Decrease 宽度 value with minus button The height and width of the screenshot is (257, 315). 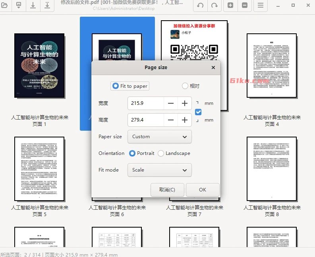click(x=171, y=103)
